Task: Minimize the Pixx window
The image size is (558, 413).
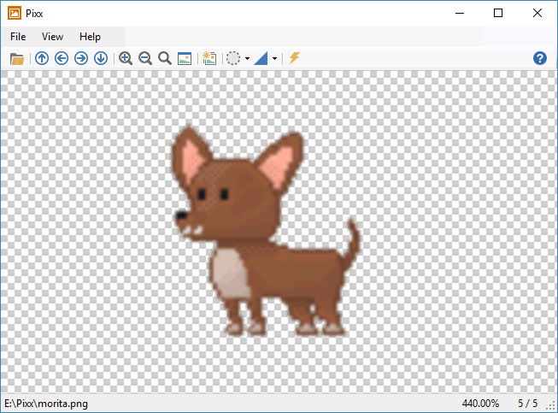Action: click(x=460, y=13)
